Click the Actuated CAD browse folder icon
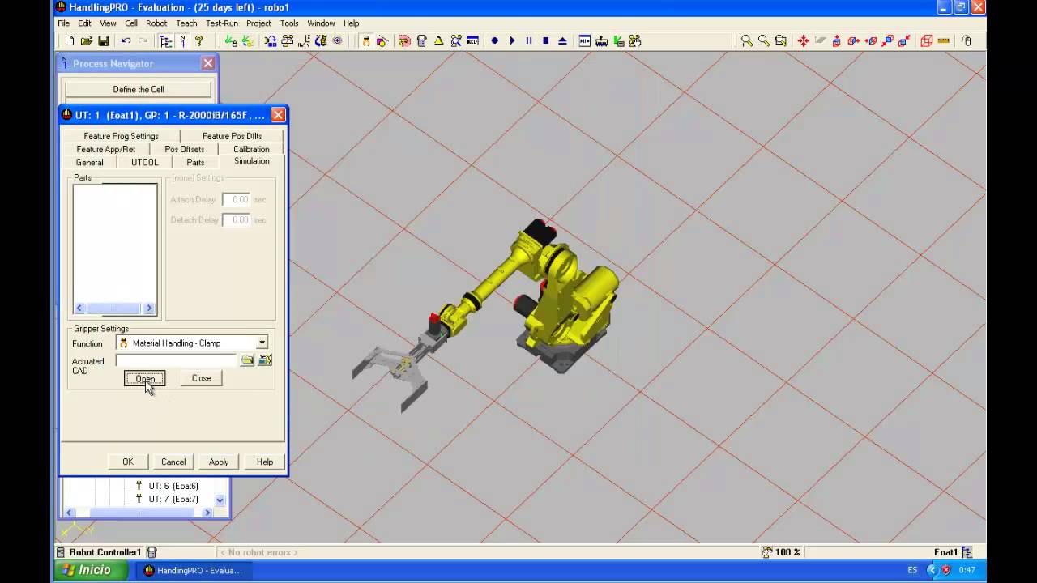 [x=247, y=360]
